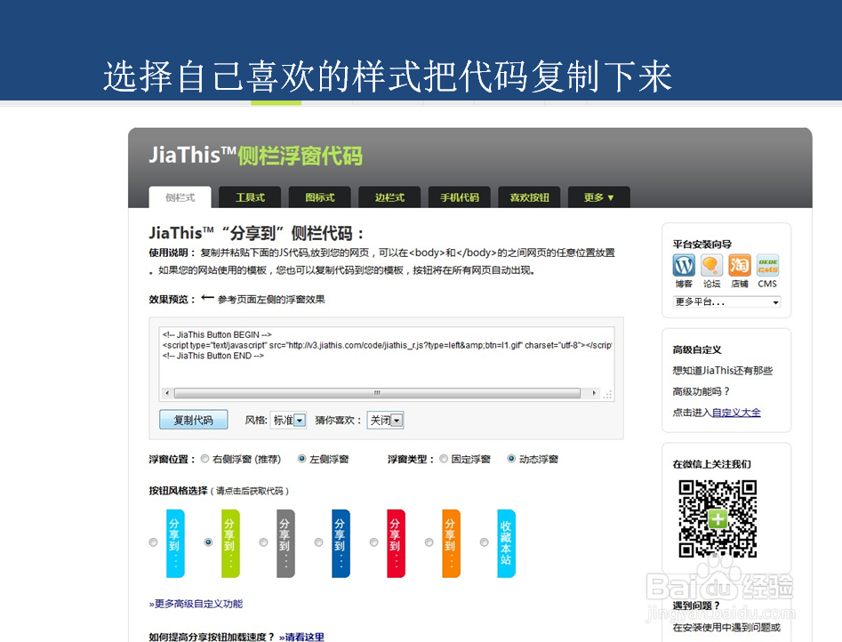
Task: Open the 自定义大全 link
Action: pos(736,413)
